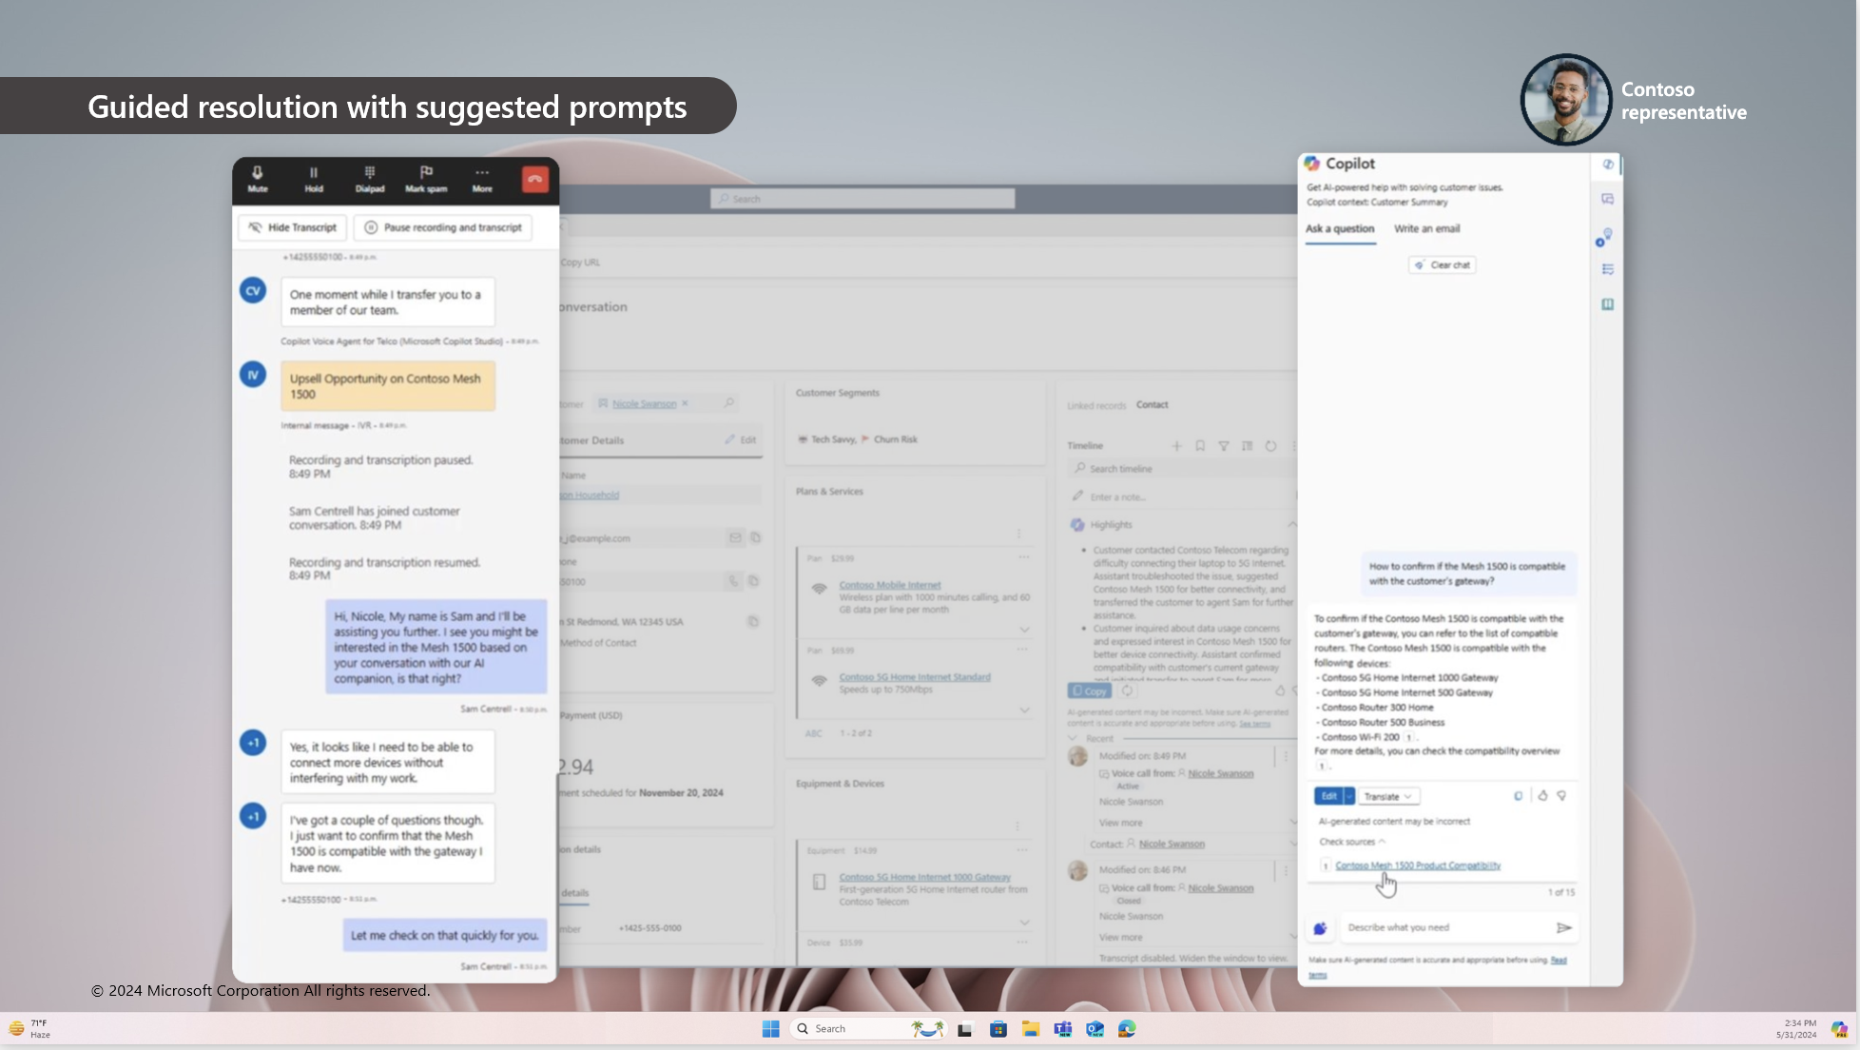
Task: Open the weather widget on taskbar
Action: pyautogui.click(x=29, y=1029)
